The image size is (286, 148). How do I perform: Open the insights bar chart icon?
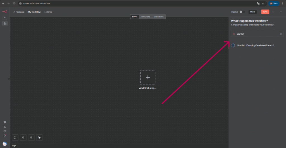click(x=5, y=126)
